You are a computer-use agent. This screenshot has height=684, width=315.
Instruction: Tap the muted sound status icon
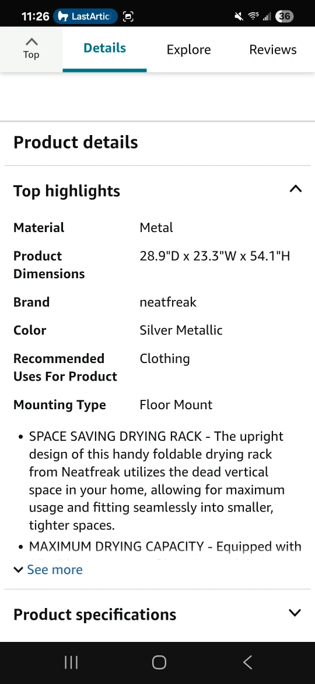tap(239, 16)
